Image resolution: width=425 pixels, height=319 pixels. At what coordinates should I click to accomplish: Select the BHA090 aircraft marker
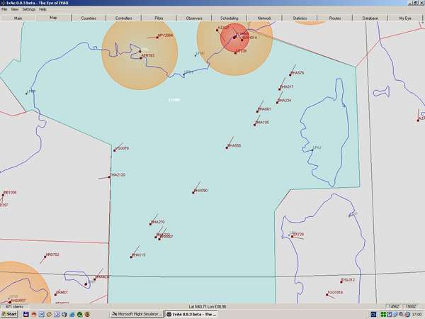193,193
